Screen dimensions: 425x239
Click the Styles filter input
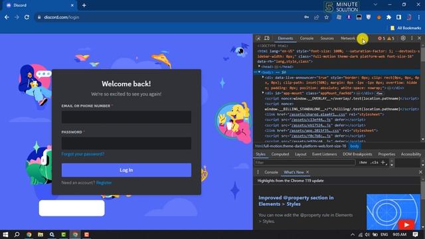[x=304, y=162]
